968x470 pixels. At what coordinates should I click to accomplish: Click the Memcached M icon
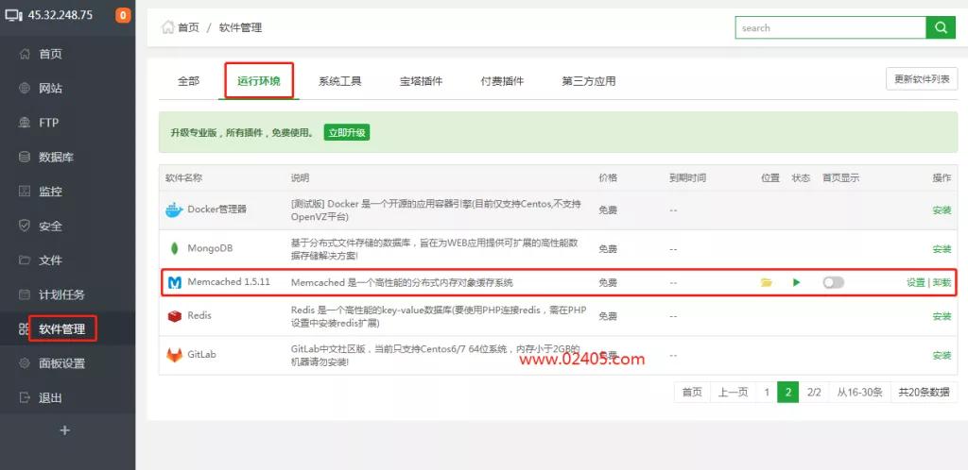[x=175, y=282]
